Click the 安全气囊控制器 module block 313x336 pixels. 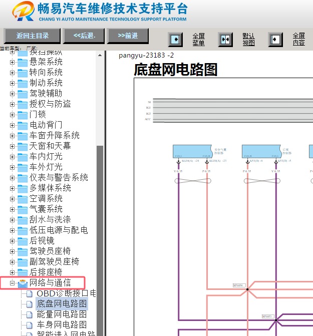[x=193, y=151]
